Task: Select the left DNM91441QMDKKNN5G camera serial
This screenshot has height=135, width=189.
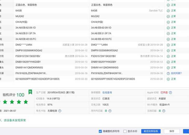Action: click(x=29, y=67)
